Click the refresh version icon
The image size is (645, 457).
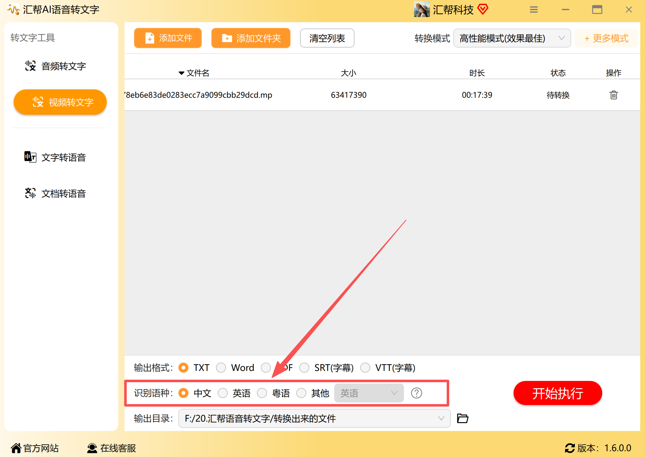click(570, 448)
